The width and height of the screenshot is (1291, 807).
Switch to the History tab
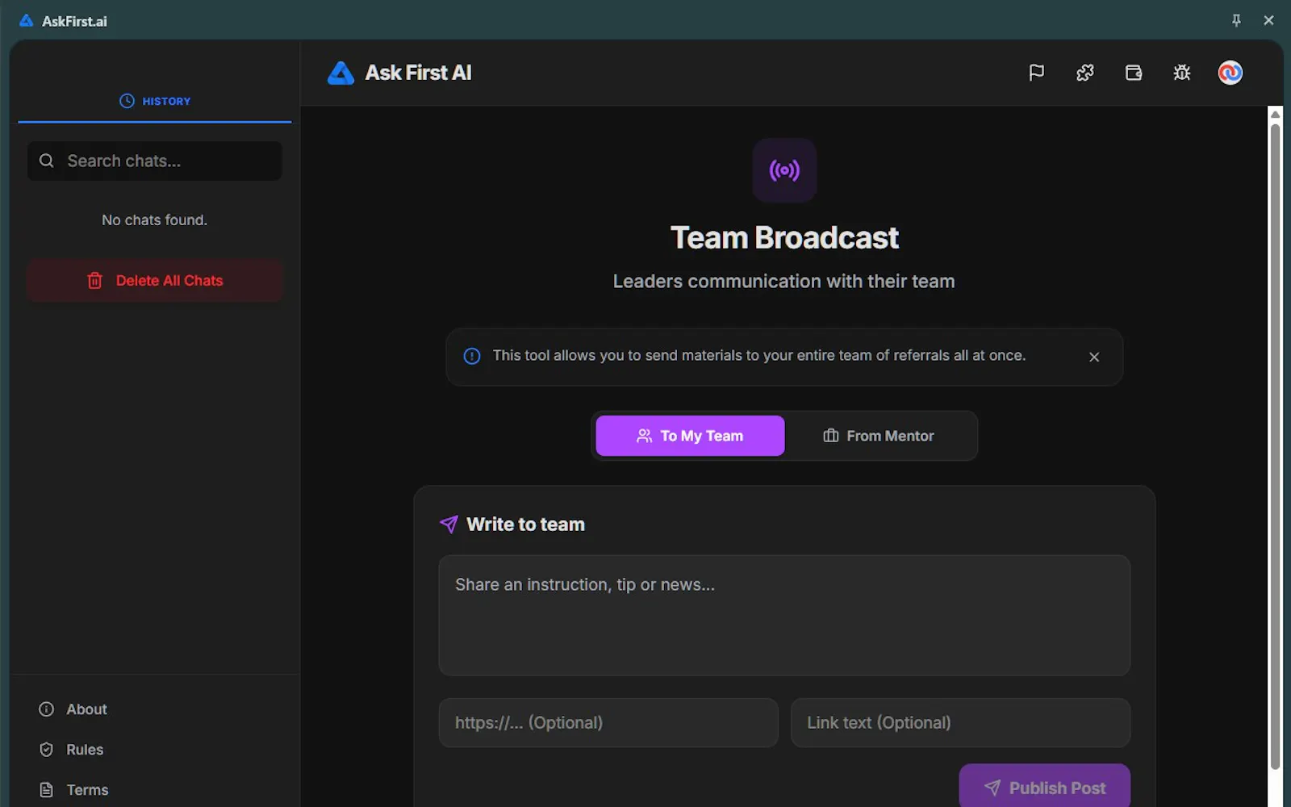[x=155, y=101]
